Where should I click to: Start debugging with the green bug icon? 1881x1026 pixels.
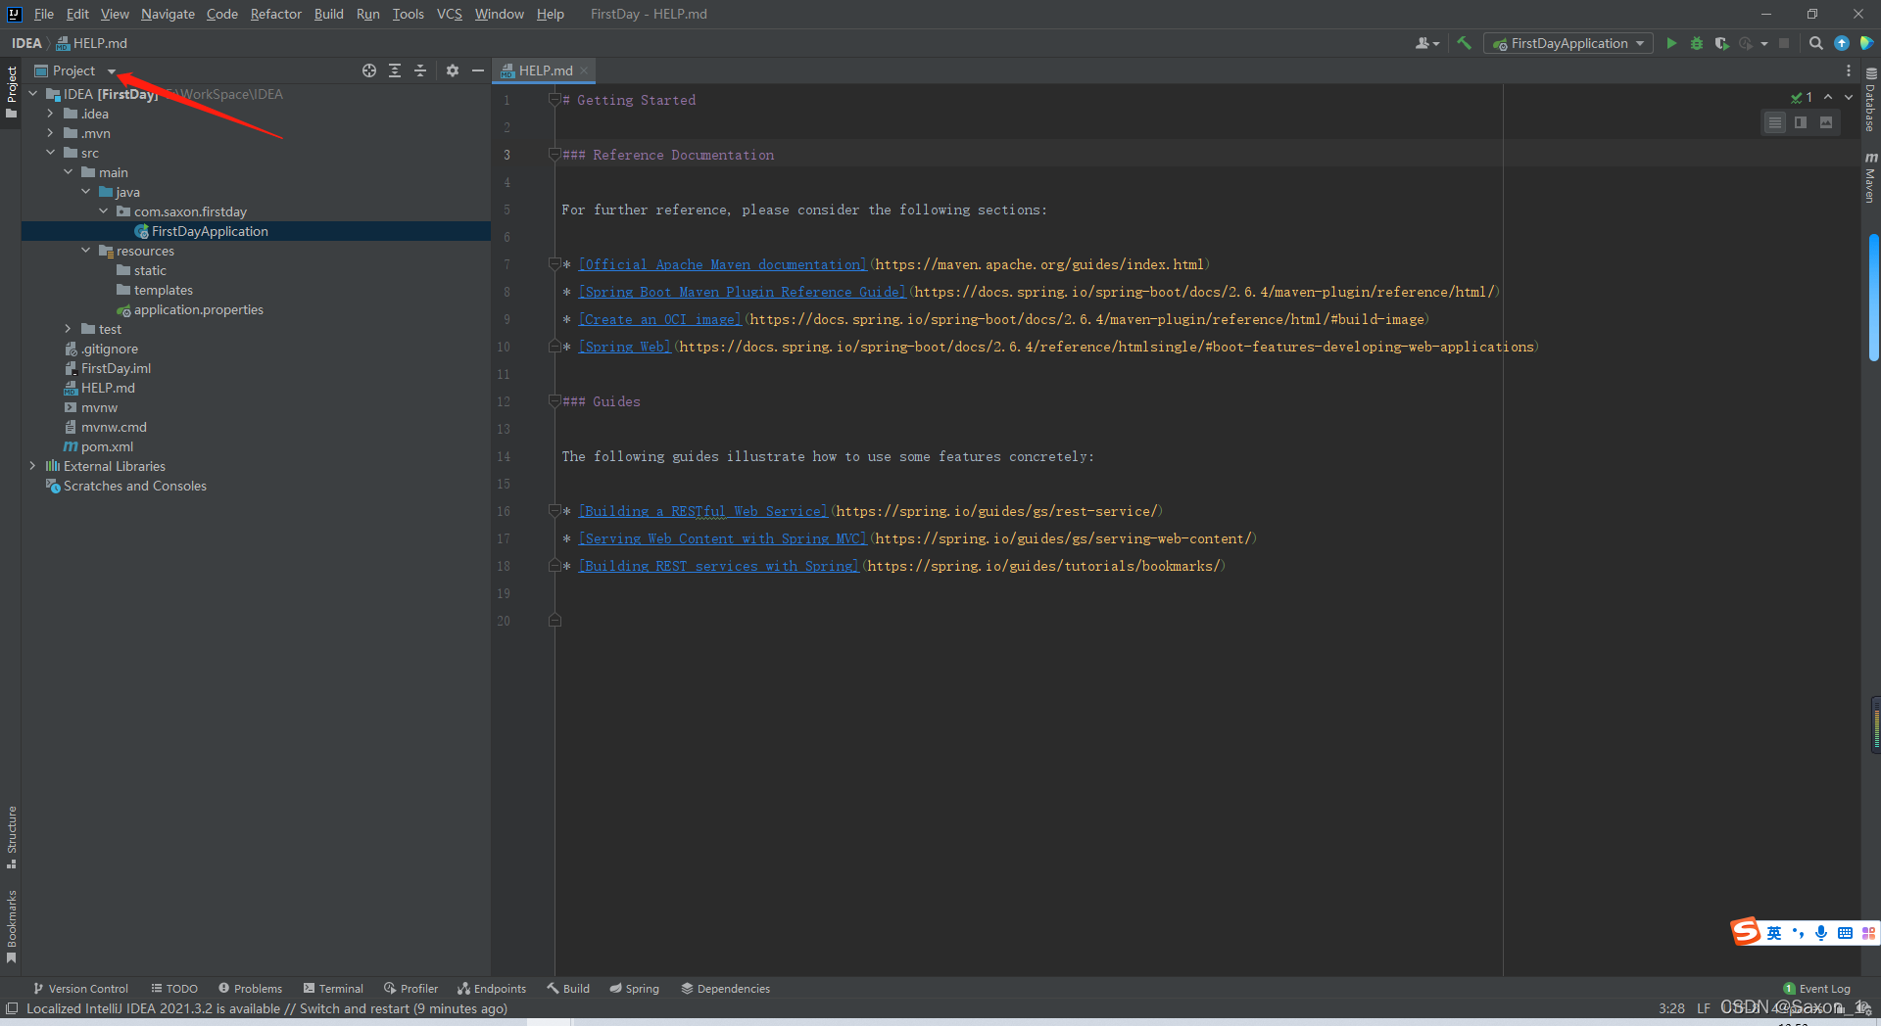(1697, 43)
